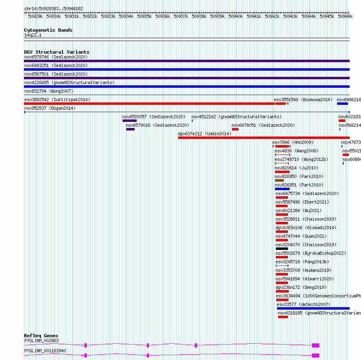Open dgv637e212 (Uddin2014) label
The width and height of the screenshot is (361, 360).
coord(204,134)
